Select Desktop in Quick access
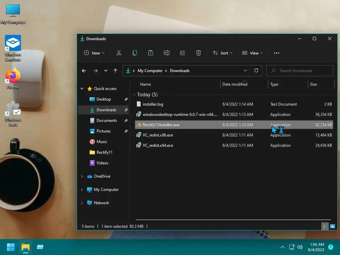 point(104,99)
